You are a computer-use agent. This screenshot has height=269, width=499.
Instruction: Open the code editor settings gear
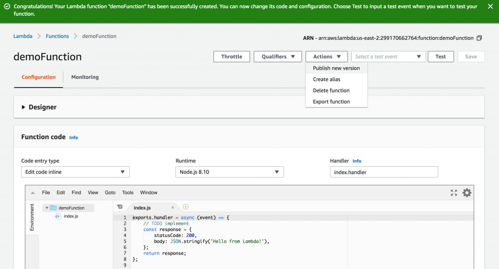tap(467, 193)
